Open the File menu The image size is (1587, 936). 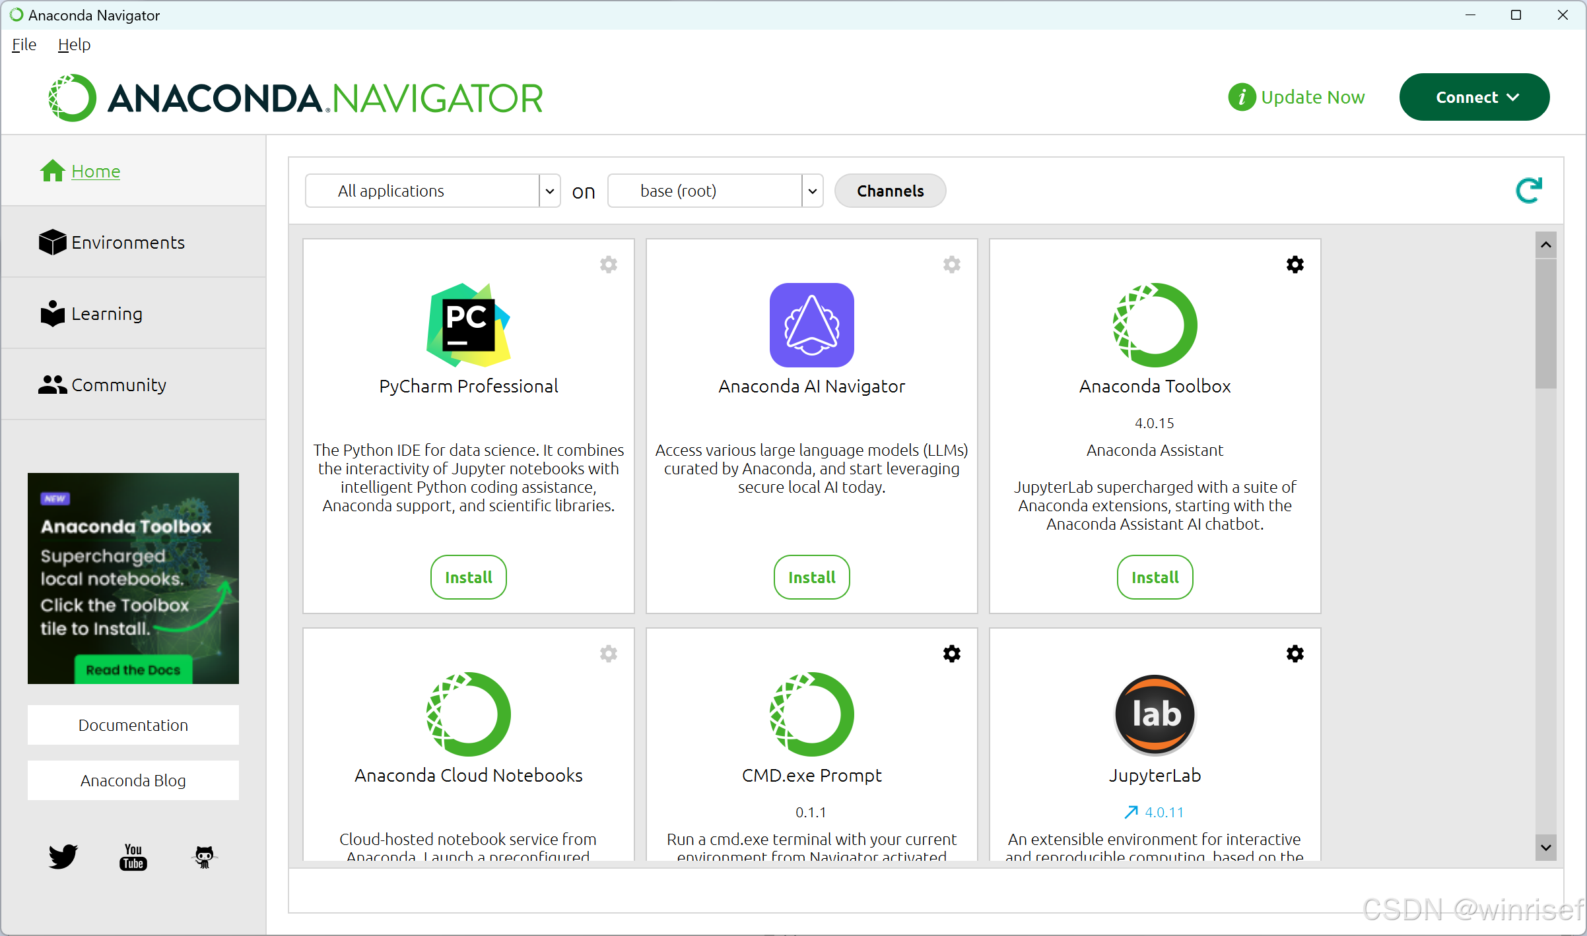24,44
